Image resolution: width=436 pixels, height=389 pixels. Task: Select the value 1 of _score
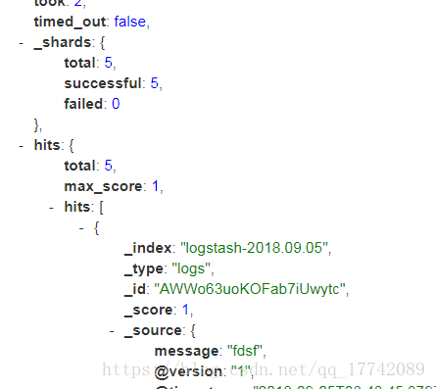pos(185,310)
